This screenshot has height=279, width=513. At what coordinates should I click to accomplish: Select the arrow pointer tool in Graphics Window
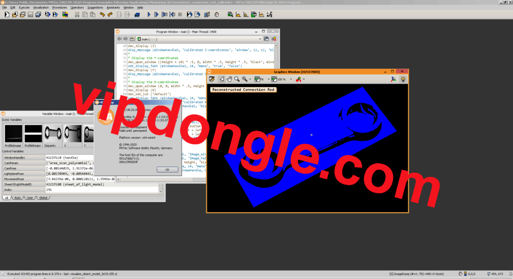pyautogui.click(x=222, y=79)
